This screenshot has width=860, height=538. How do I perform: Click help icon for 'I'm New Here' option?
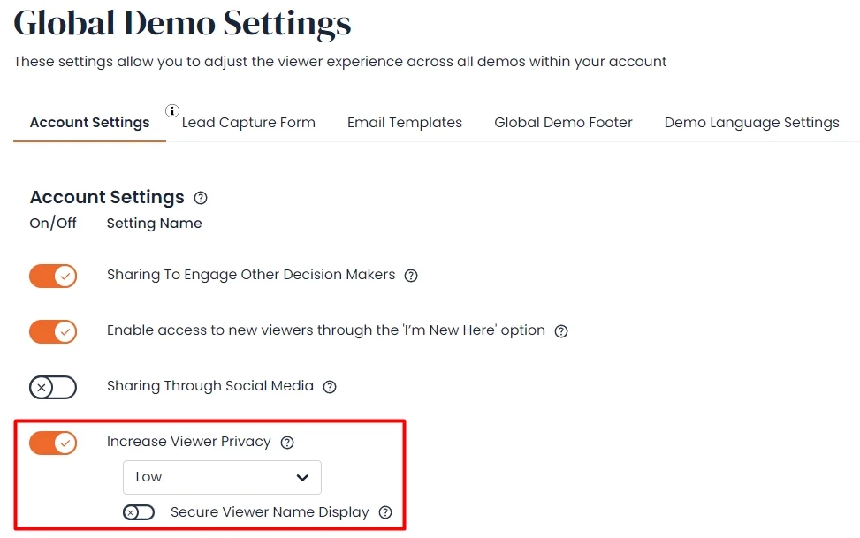click(x=561, y=331)
